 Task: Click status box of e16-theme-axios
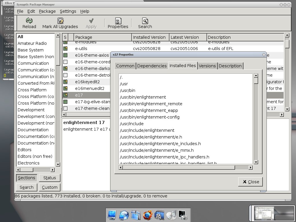pyautogui.click(x=65, y=55)
